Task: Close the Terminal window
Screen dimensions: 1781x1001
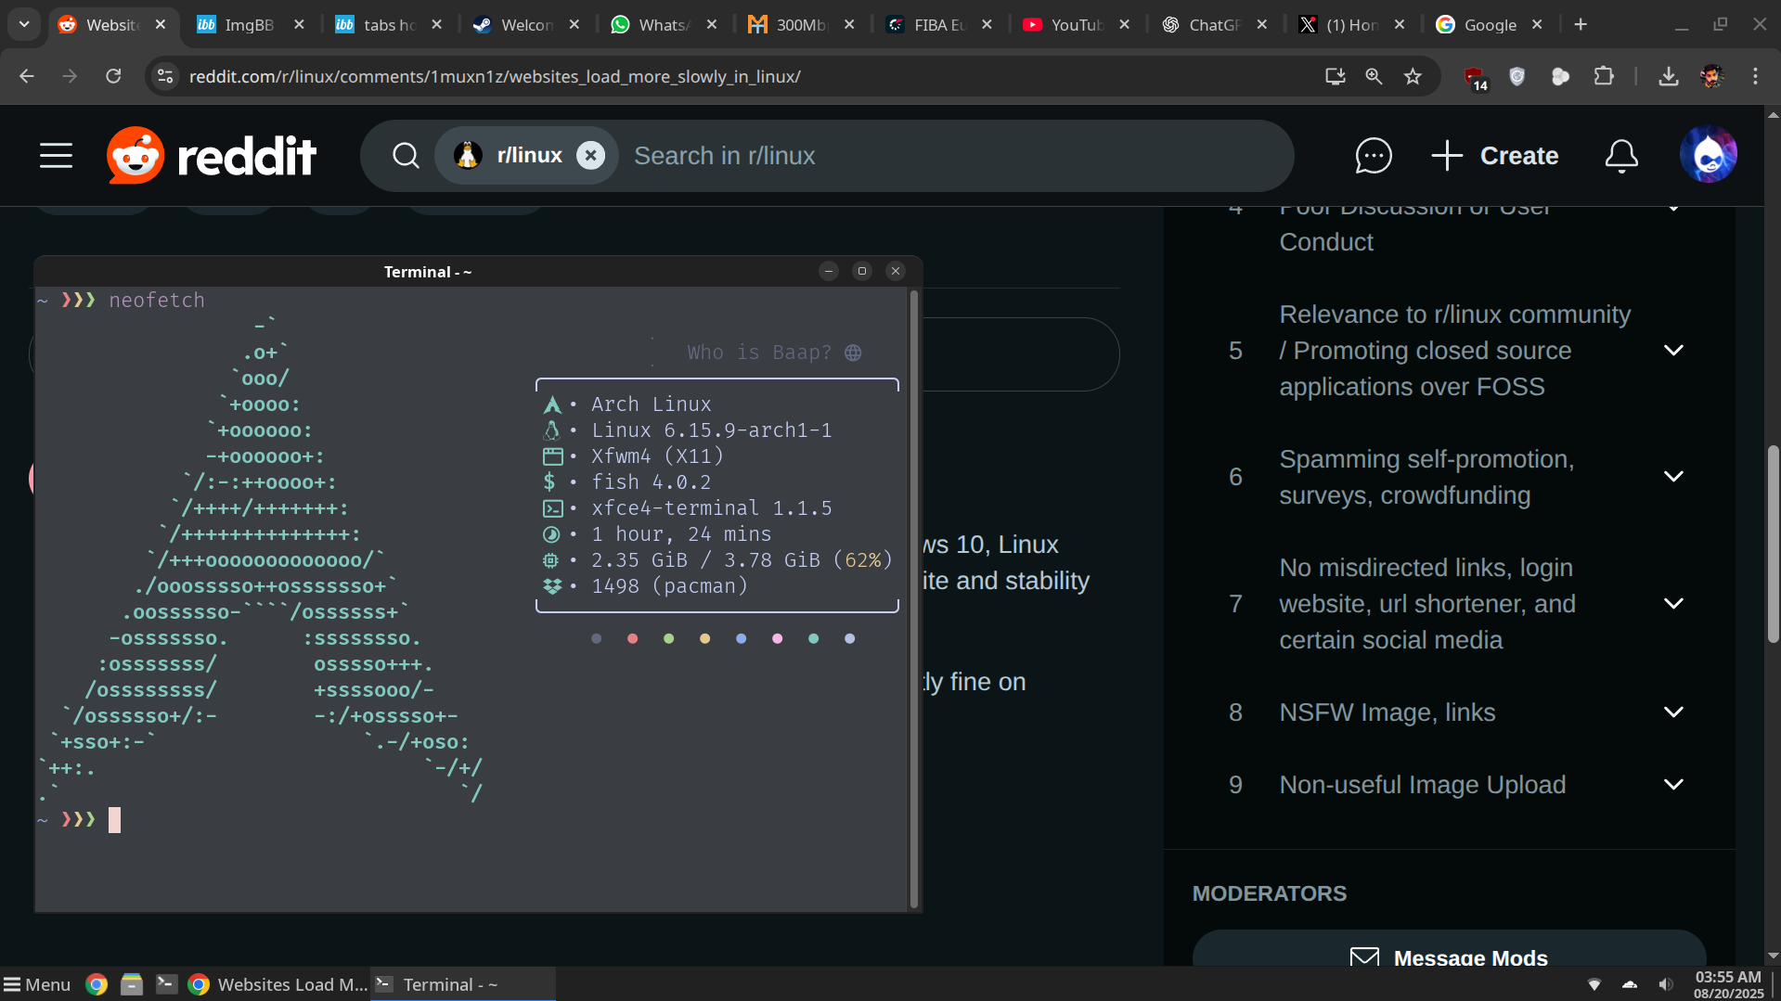Action: pyautogui.click(x=896, y=271)
